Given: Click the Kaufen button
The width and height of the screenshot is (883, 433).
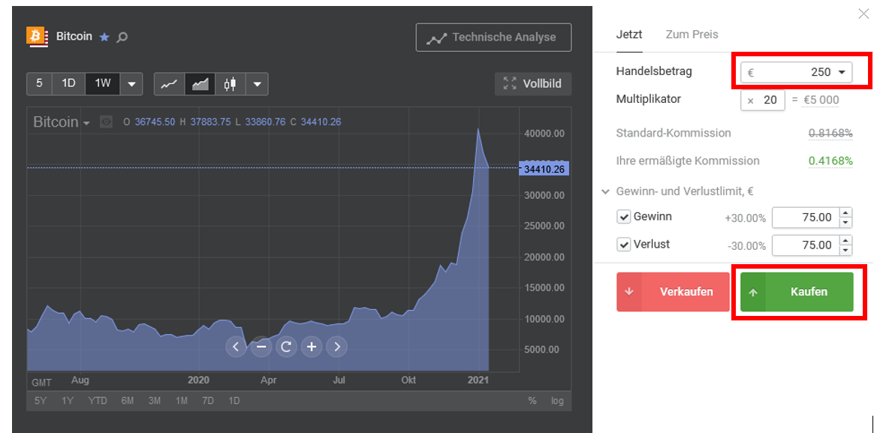Looking at the screenshot, I should pyautogui.click(x=797, y=292).
